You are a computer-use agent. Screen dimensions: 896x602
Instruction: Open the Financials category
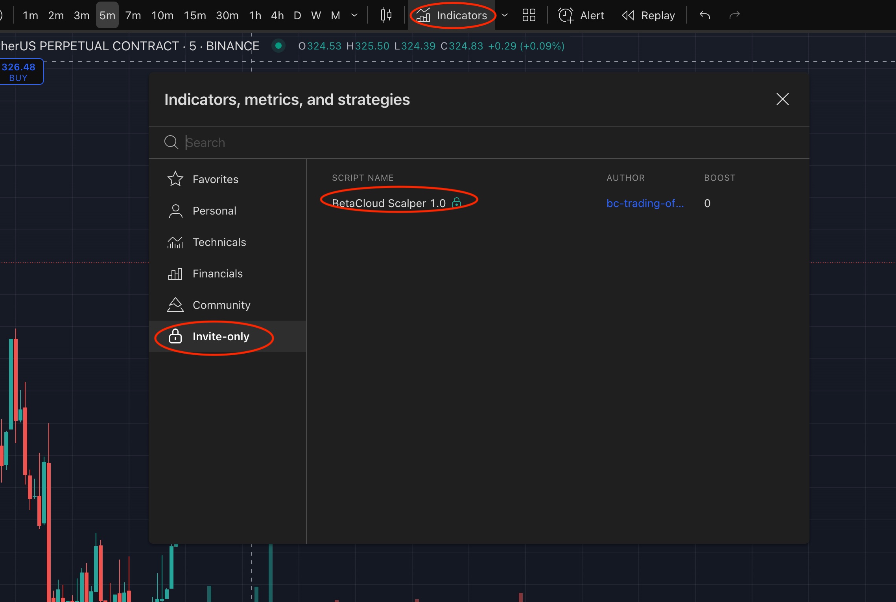227,273
